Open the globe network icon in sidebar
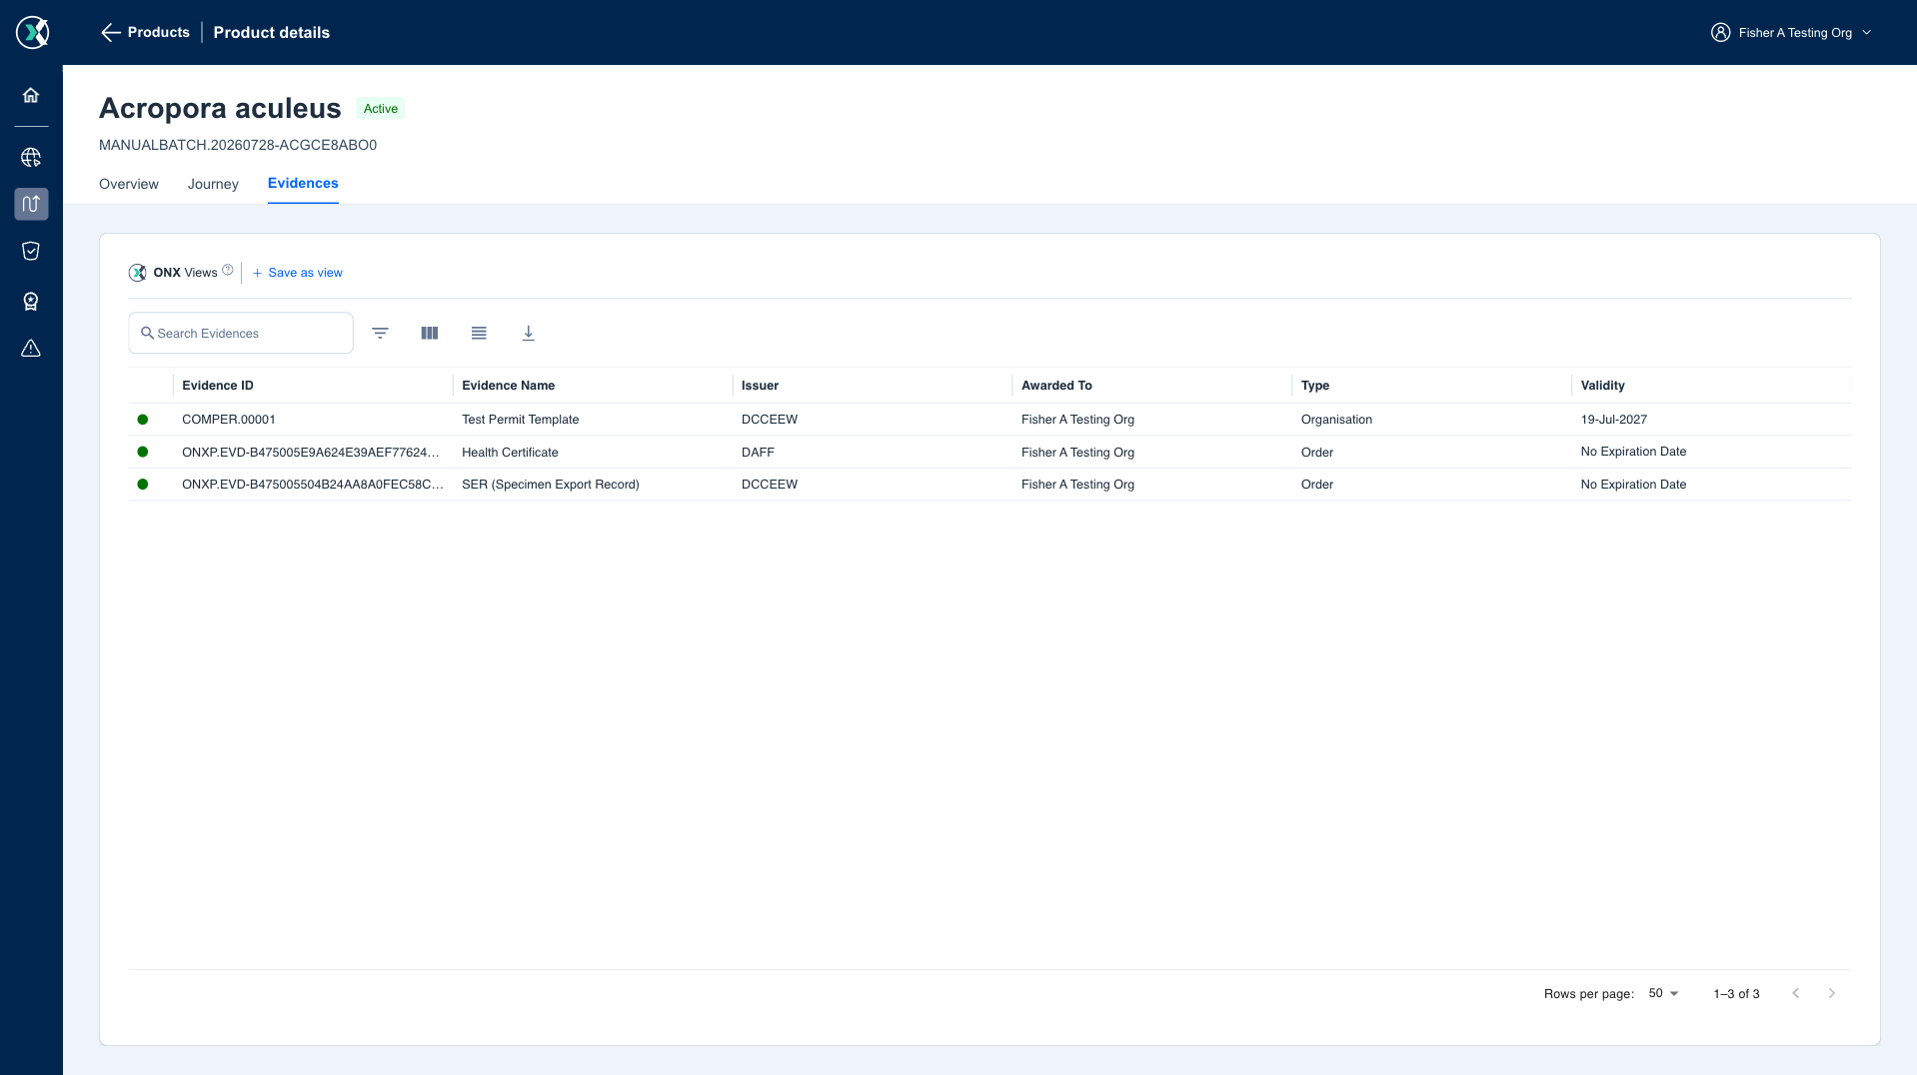This screenshot has height=1075, width=1917. point(31,158)
